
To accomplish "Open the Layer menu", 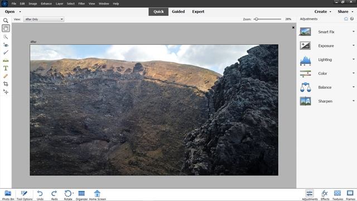I will 60,4.
